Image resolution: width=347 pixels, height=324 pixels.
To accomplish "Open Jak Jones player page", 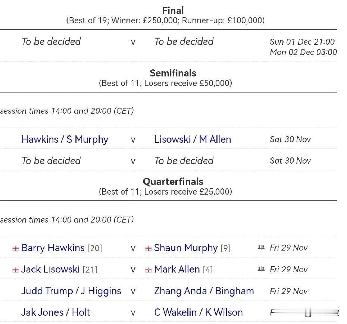I will 42,312.
